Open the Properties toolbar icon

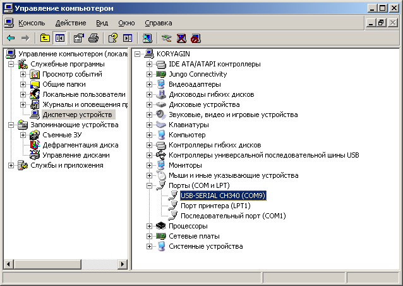(79, 38)
